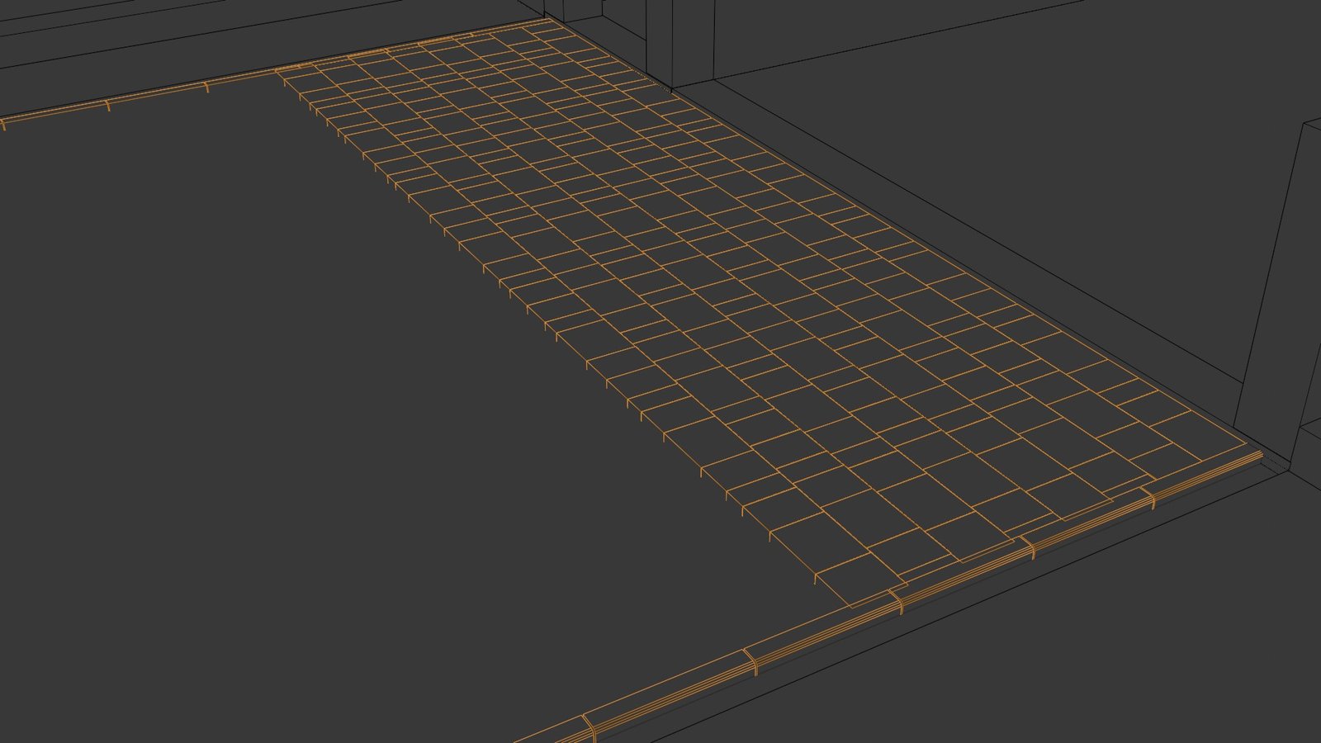Click the curb joint nearest the tiles' near corner
Screen dimensions: 1321x743
pyautogui.click(x=897, y=602)
